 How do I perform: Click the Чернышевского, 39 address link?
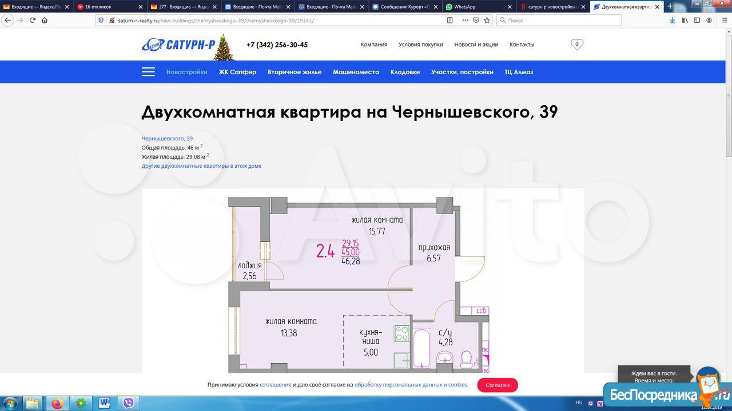coord(167,138)
